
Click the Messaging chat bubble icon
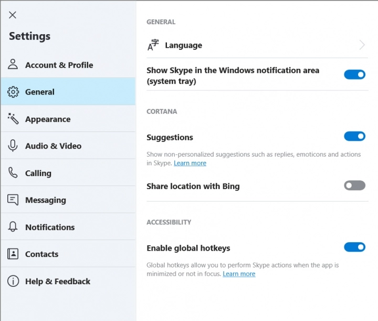point(13,200)
